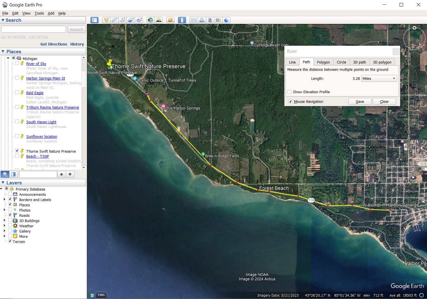Save the ruler path measurement
The image size is (427, 299).
pos(360,101)
